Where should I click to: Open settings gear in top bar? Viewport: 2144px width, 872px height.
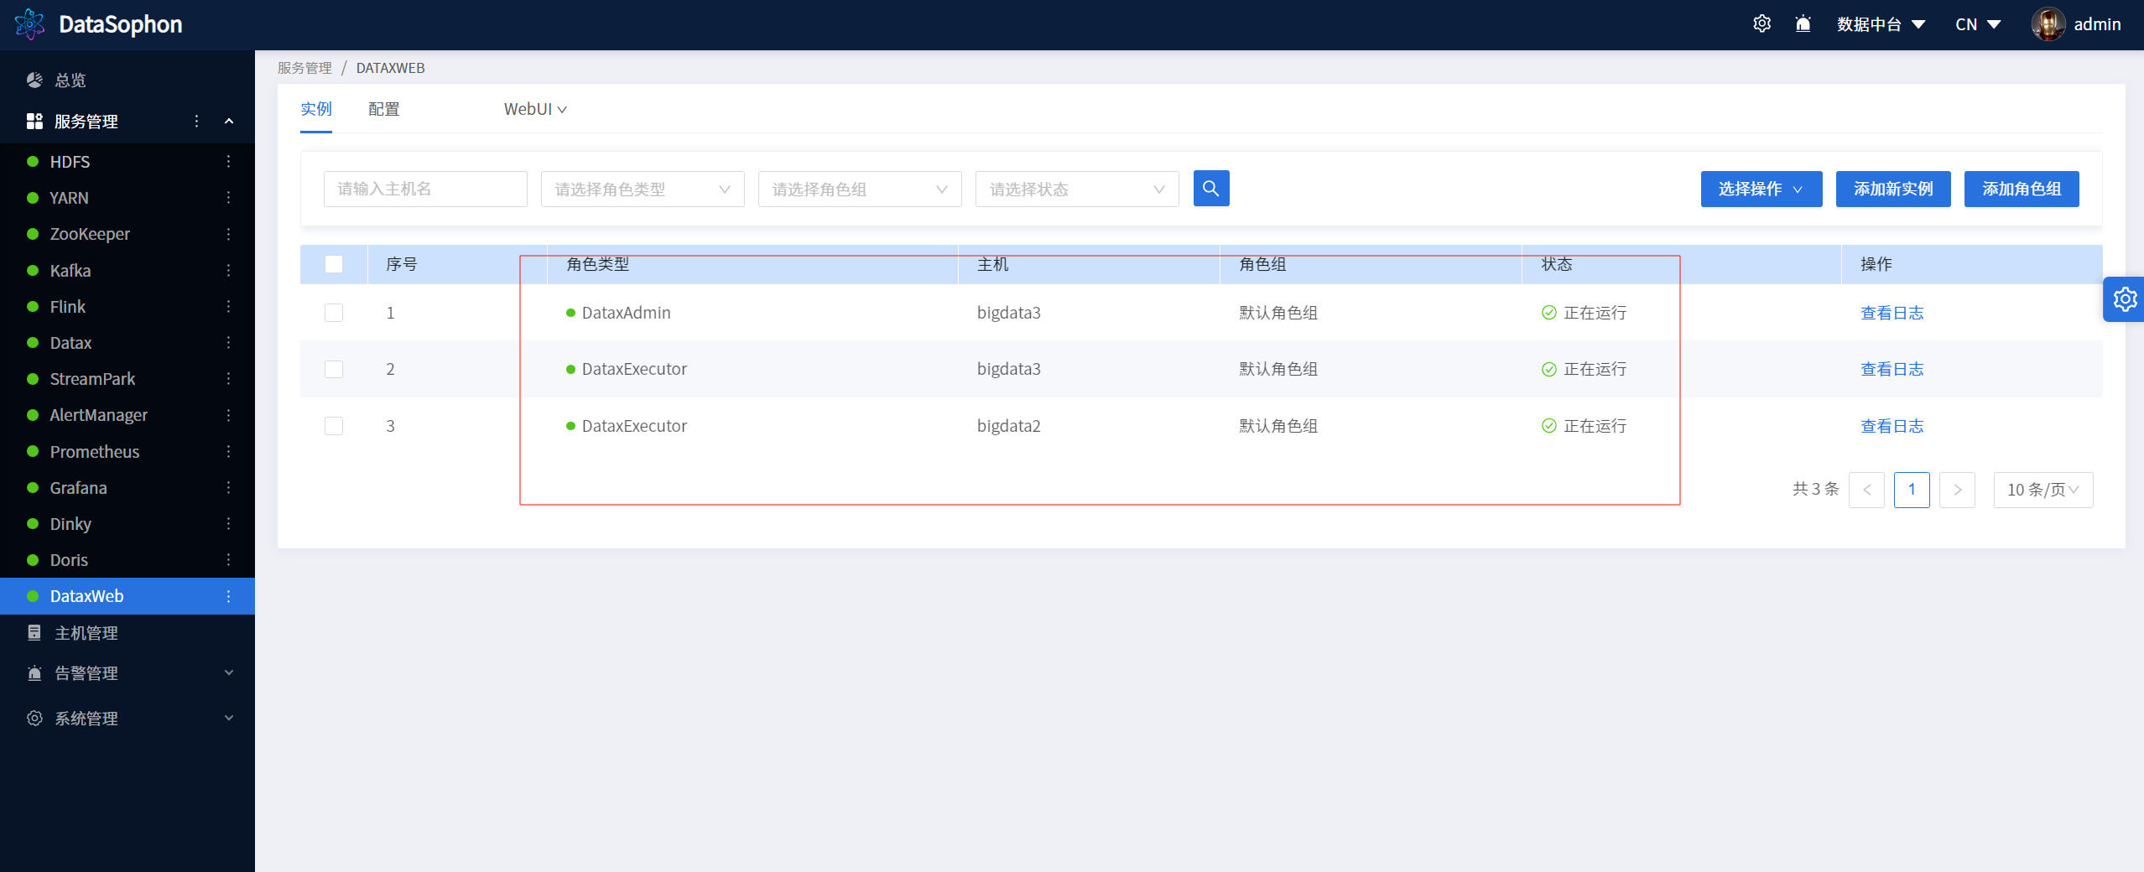point(1762,24)
